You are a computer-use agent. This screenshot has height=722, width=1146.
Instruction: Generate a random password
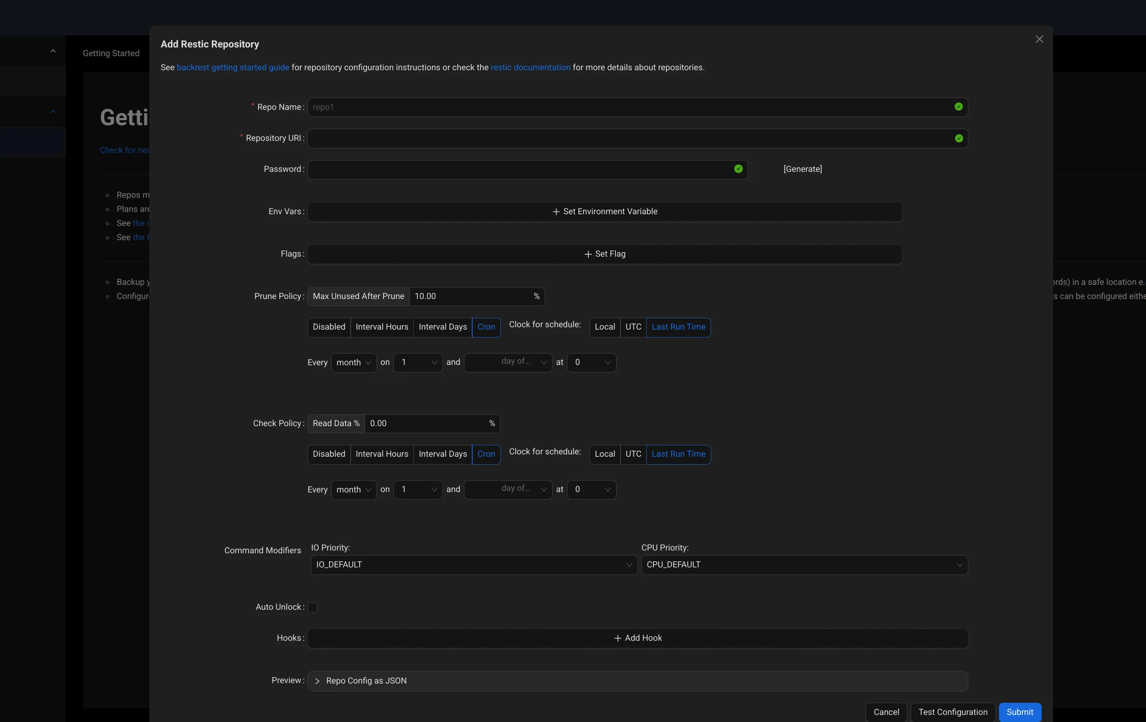[x=802, y=169]
